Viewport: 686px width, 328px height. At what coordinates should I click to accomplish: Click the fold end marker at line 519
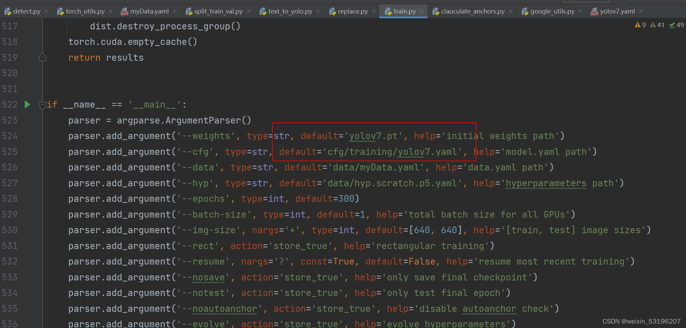pos(43,57)
